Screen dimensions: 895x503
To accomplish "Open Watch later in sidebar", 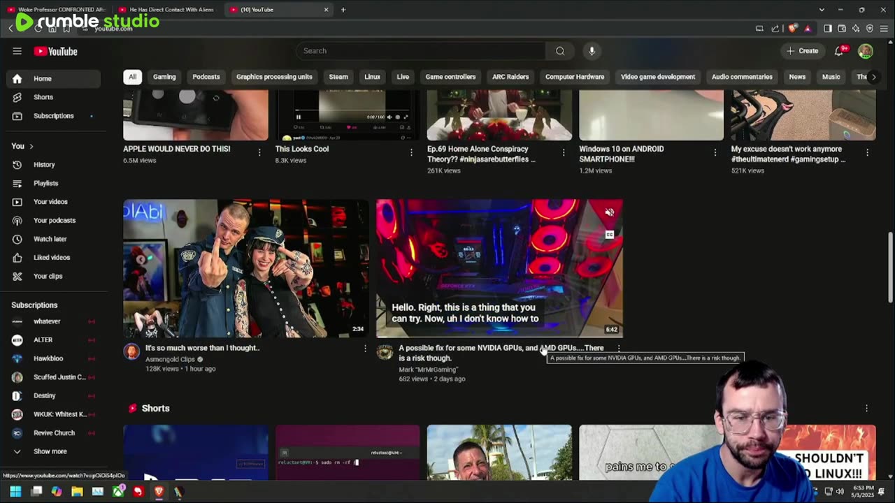I will [x=54, y=239].
